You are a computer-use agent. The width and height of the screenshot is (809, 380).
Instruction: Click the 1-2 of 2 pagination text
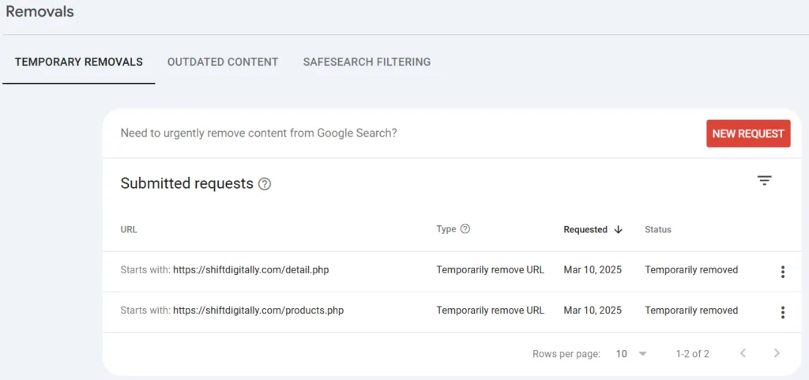692,354
